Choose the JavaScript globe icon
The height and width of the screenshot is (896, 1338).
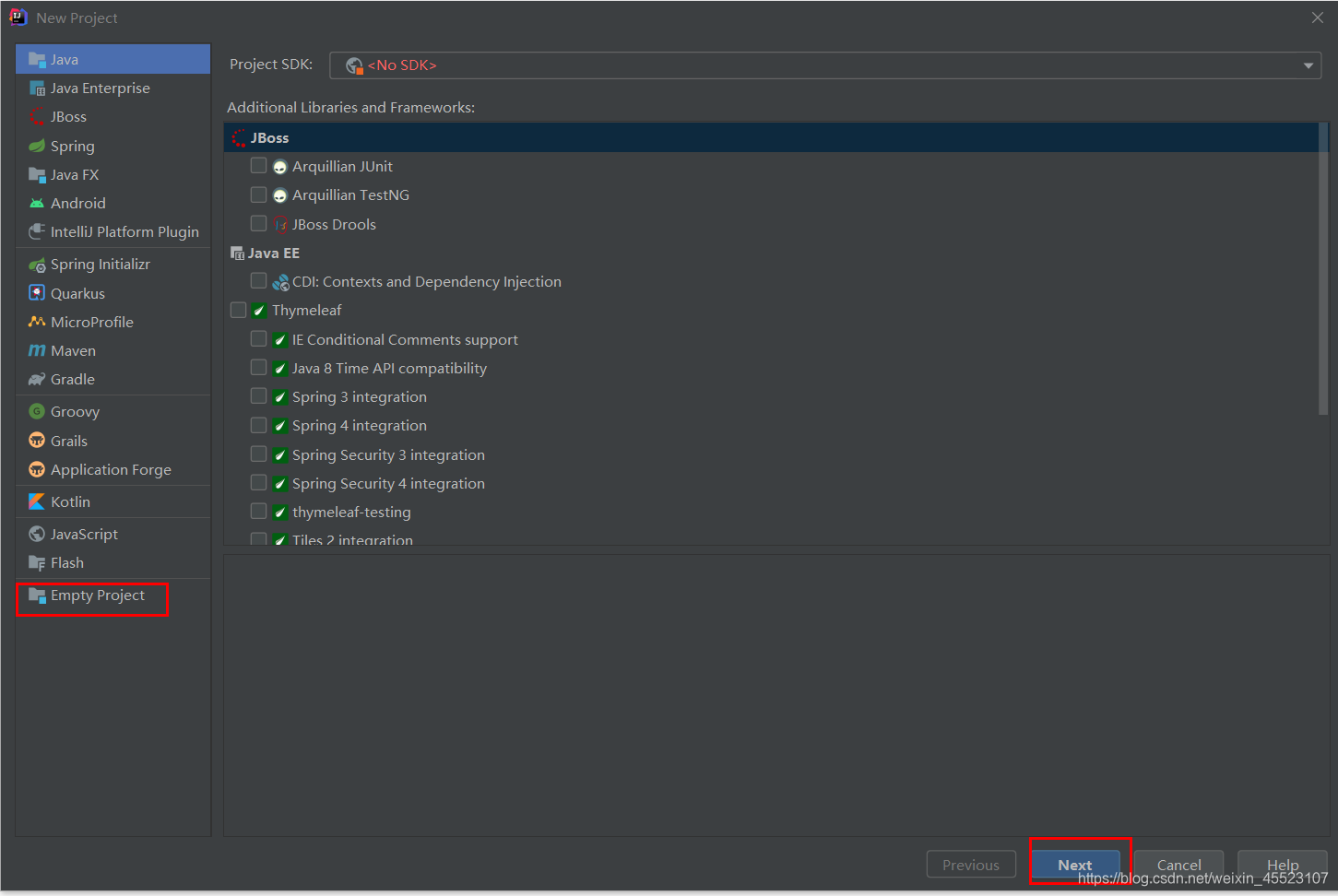[x=37, y=534]
